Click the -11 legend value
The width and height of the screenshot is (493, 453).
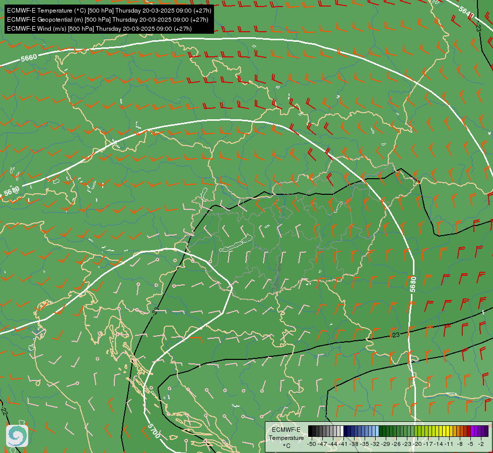(449, 444)
